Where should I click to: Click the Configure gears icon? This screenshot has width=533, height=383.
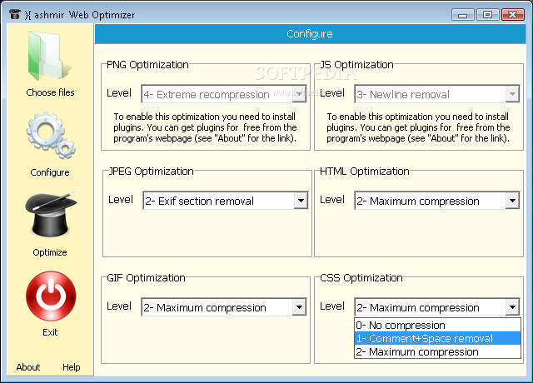pos(50,137)
